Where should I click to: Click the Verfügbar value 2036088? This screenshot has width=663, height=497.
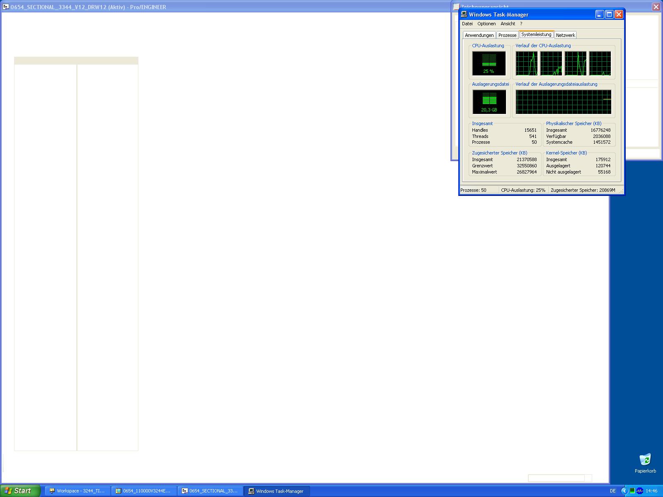602,136
